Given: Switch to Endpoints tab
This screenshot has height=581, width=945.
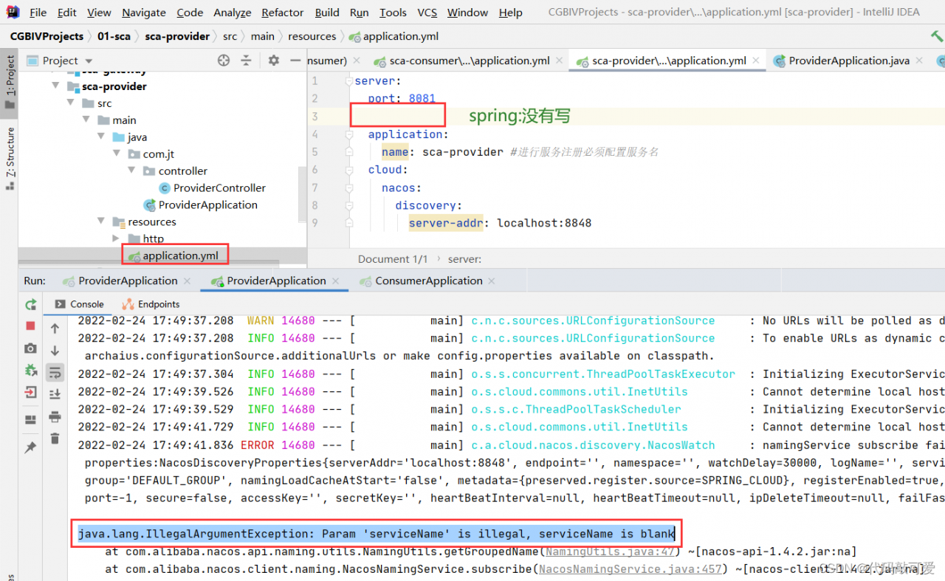Looking at the screenshot, I should click(151, 304).
